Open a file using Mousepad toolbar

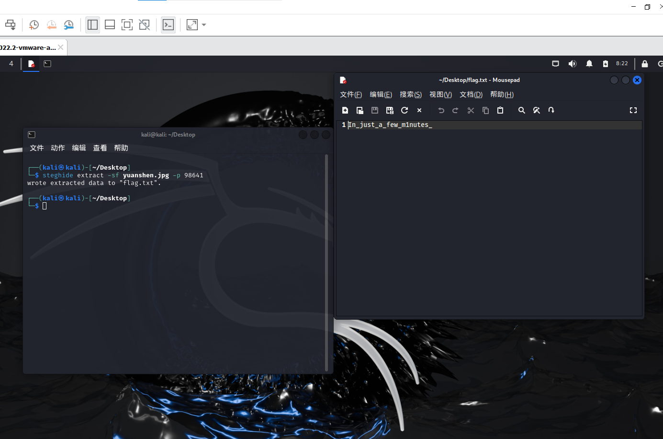pos(360,110)
